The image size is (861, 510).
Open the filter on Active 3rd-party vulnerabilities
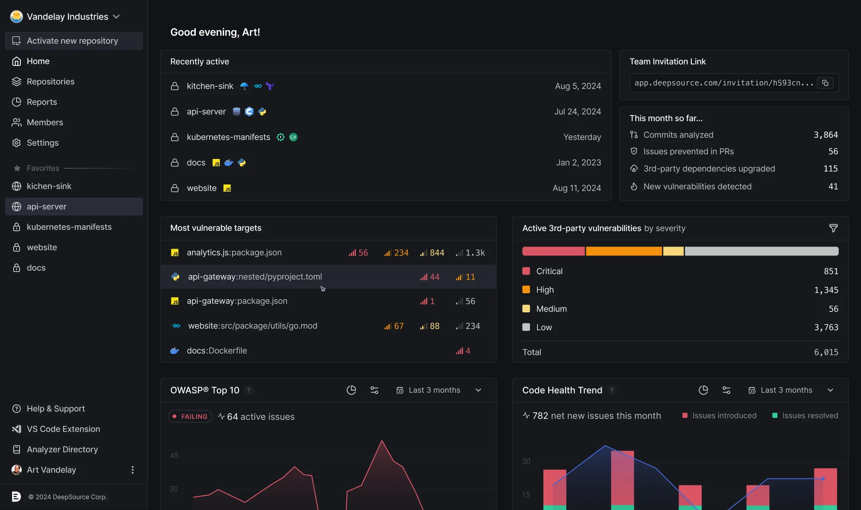pyautogui.click(x=833, y=228)
